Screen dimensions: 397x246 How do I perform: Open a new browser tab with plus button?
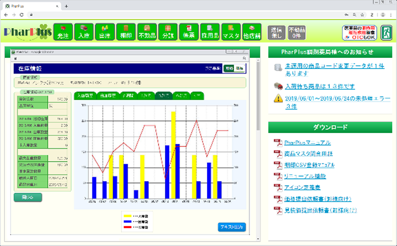67,6
